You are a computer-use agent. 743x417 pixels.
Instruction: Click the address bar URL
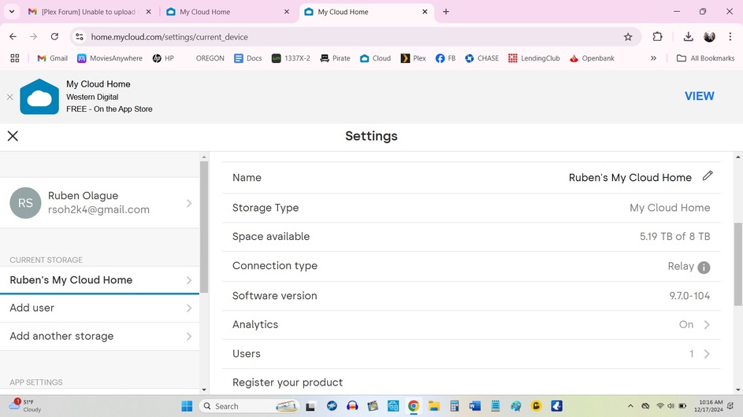click(169, 37)
